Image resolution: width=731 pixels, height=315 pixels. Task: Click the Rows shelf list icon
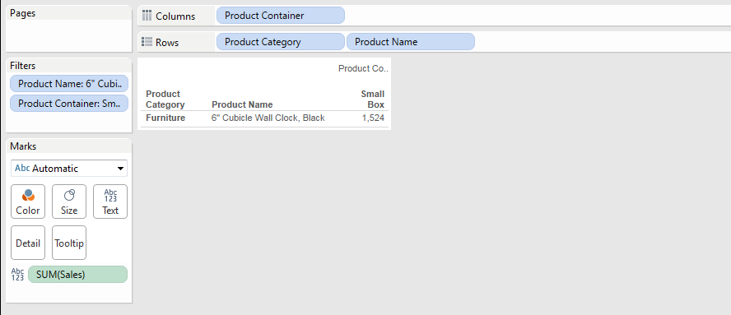coord(147,42)
